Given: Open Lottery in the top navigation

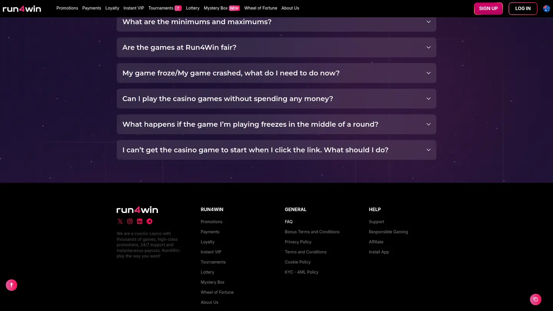Looking at the screenshot, I should (x=193, y=8).
